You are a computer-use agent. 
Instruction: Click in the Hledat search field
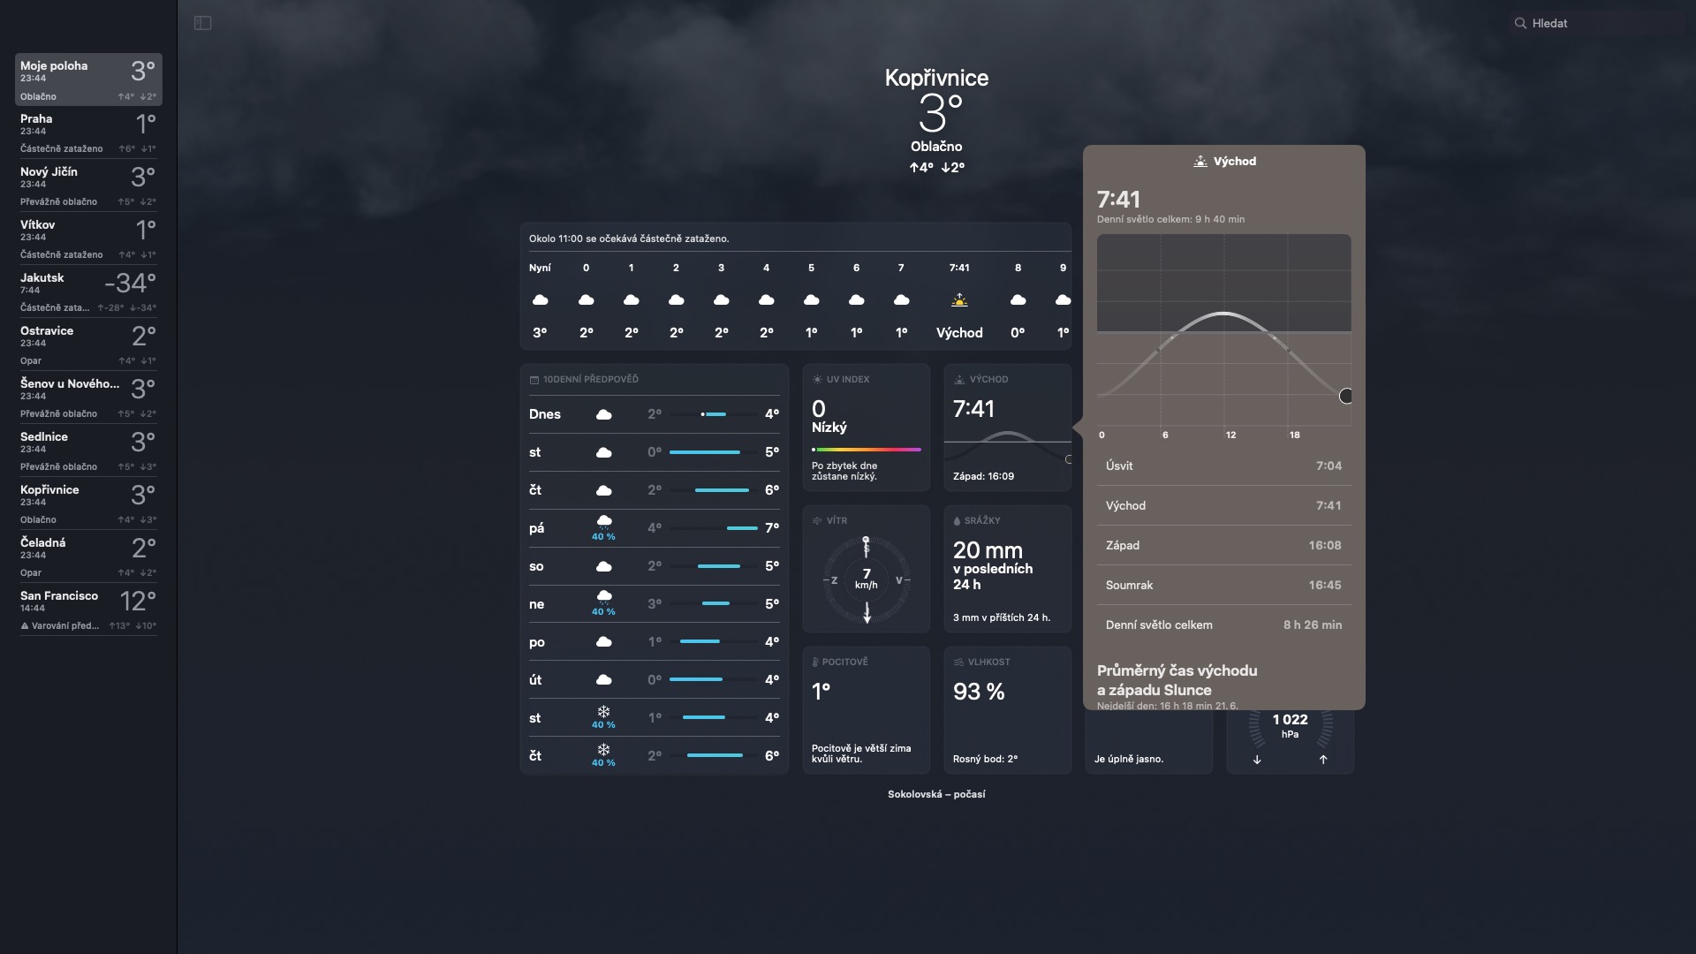(x=1599, y=23)
